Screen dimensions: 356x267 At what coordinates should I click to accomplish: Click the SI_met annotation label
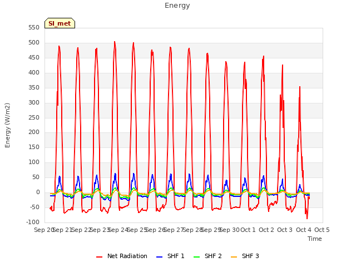(x=60, y=23)
